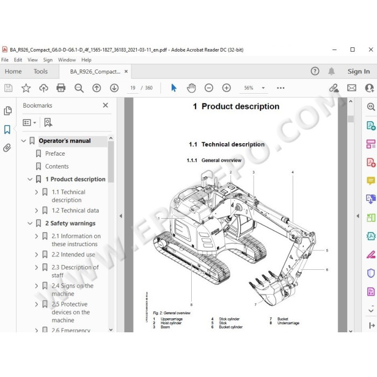Open attachments paperclip panel icon
This screenshot has width=377, height=377.
tap(7, 148)
